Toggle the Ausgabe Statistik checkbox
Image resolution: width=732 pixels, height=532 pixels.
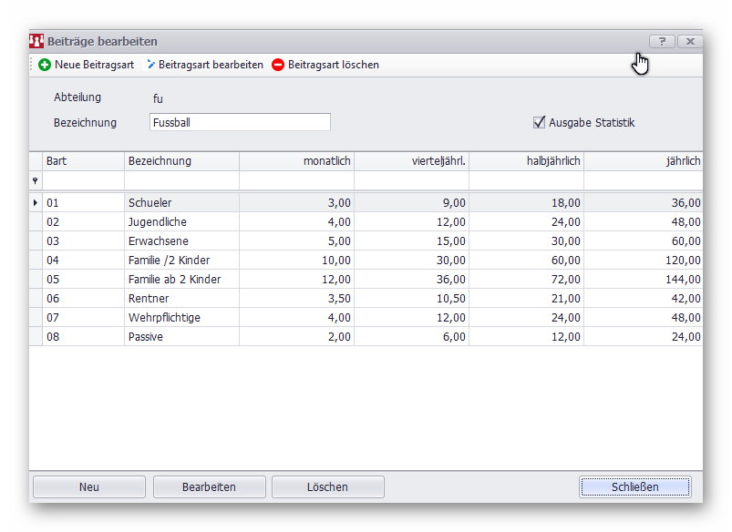pos(539,122)
